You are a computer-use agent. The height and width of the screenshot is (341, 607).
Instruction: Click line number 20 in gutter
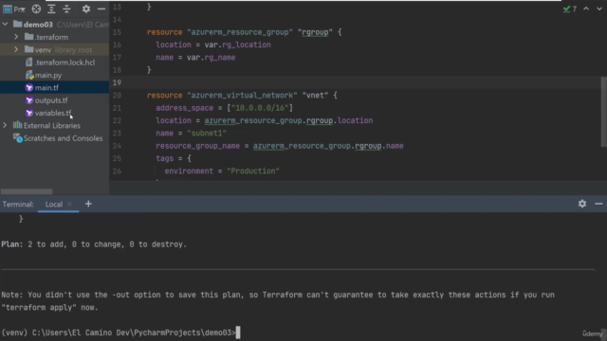click(117, 95)
